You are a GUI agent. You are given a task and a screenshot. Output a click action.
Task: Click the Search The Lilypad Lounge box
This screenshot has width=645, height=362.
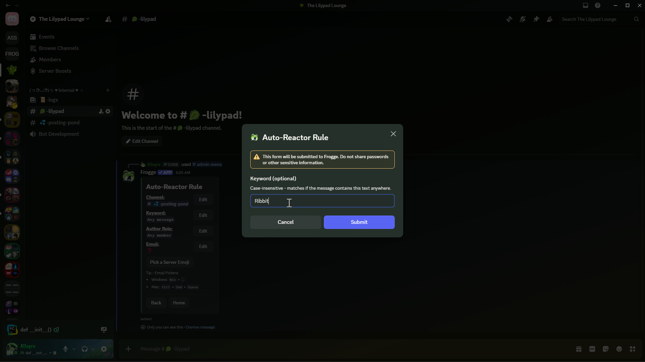pos(600,19)
